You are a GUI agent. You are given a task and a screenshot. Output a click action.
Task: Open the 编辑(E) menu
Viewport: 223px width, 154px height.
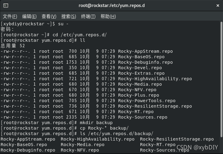point(29,16)
